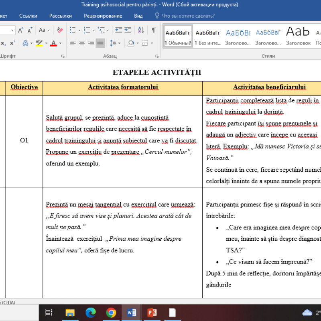This screenshot has height=321, width=321.
Task: Open the sort (АЯ) tool
Action: 141,30
